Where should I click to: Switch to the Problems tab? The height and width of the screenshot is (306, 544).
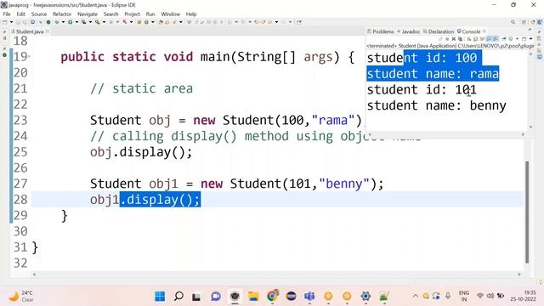[381, 31]
